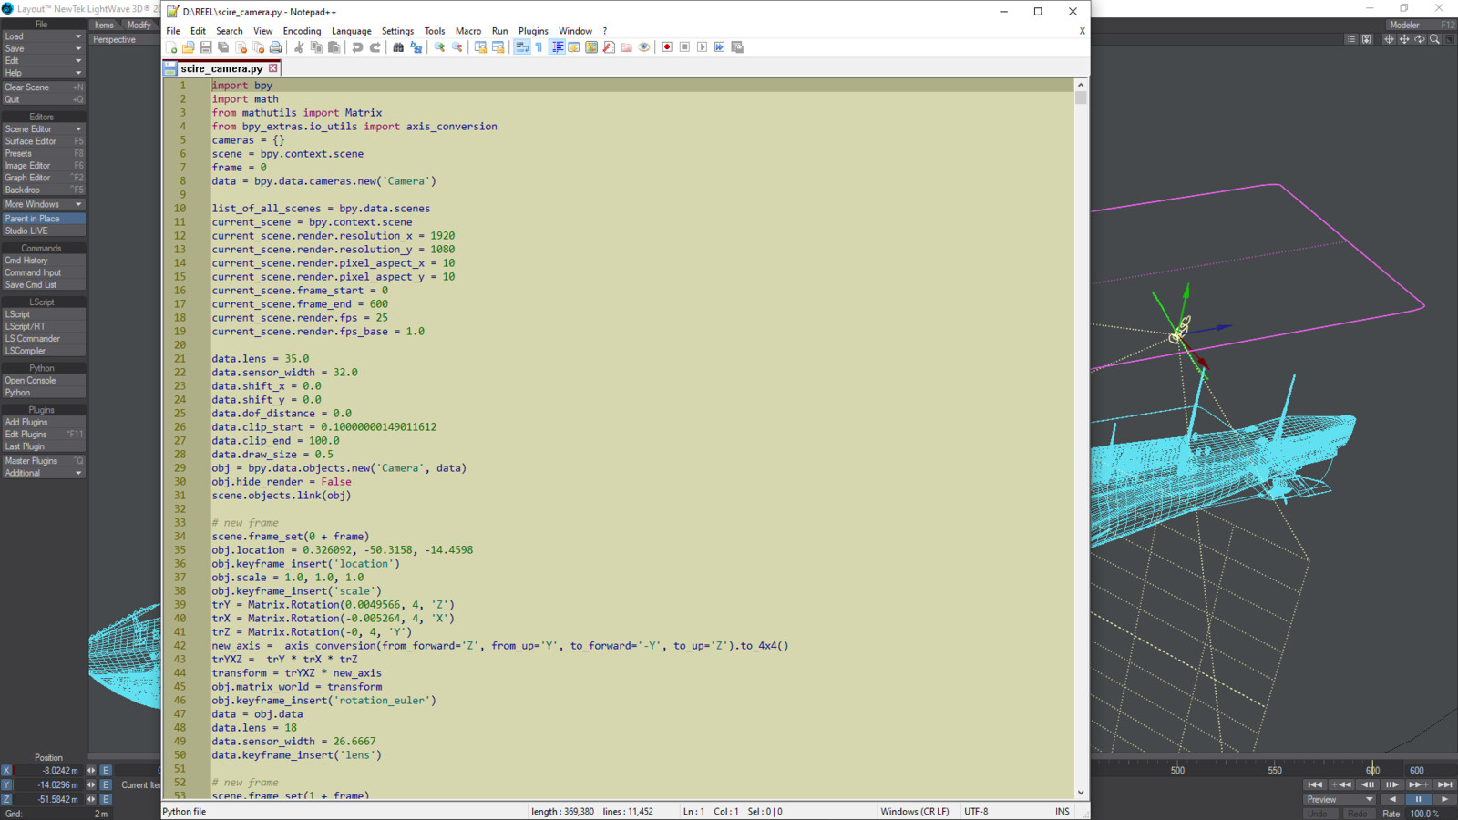The height and width of the screenshot is (820, 1458).
Task: Open the Plugins menu in Notepad++
Action: tap(533, 31)
